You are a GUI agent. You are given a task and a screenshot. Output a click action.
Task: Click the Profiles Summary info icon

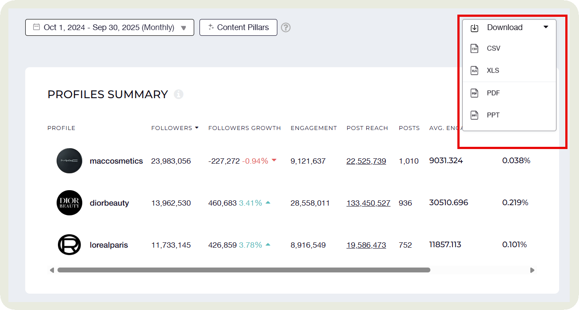point(178,94)
